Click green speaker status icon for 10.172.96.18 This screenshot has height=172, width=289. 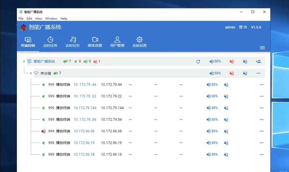(43, 154)
